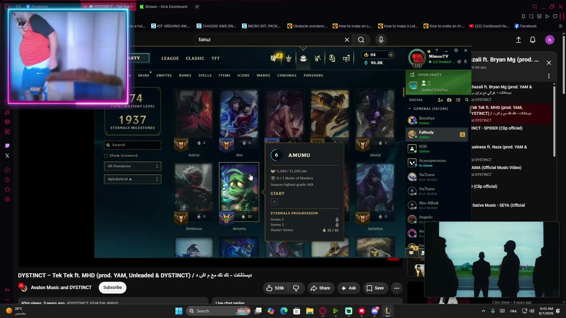Open the Runes collection tab

tap(185, 76)
